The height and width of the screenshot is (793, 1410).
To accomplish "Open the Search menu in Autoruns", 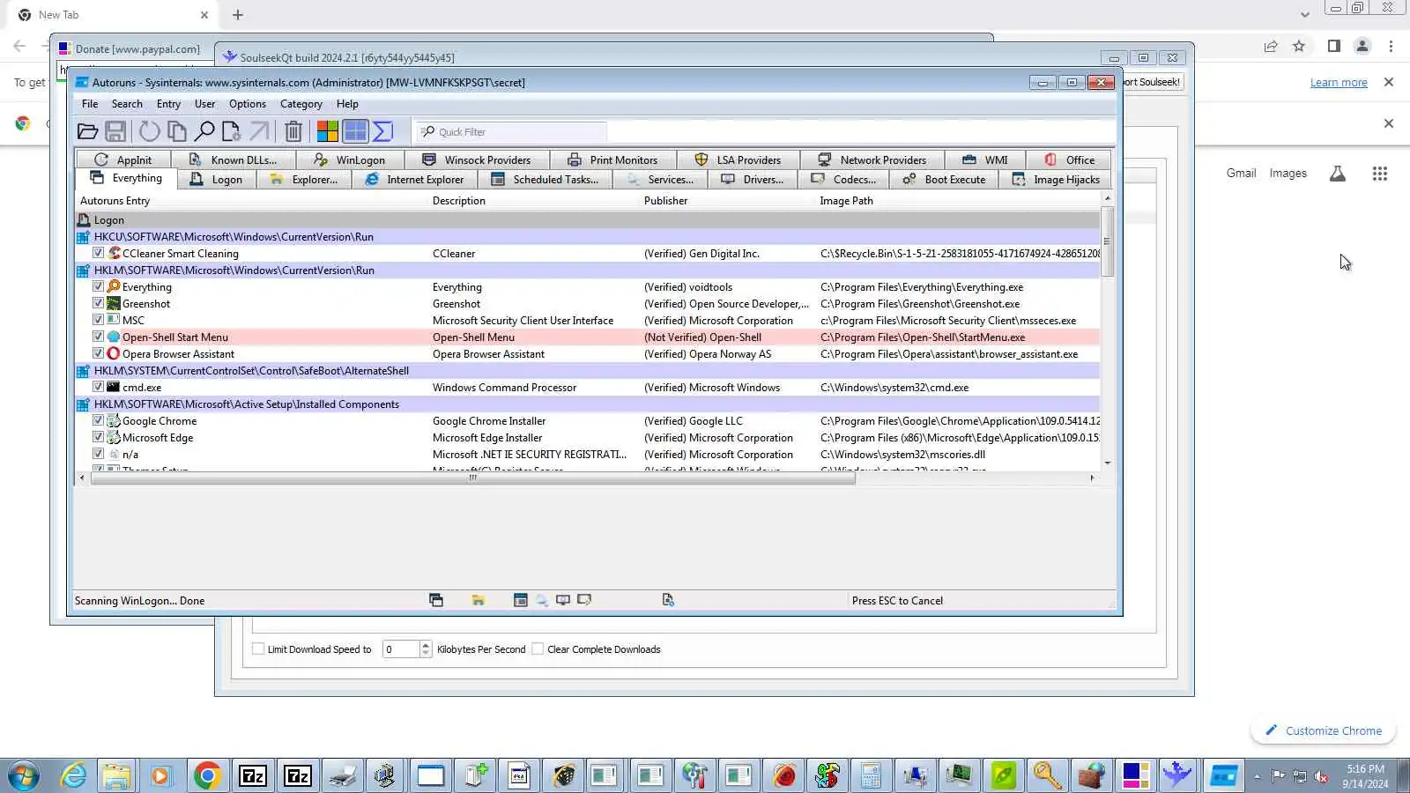I will tap(127, 104).
